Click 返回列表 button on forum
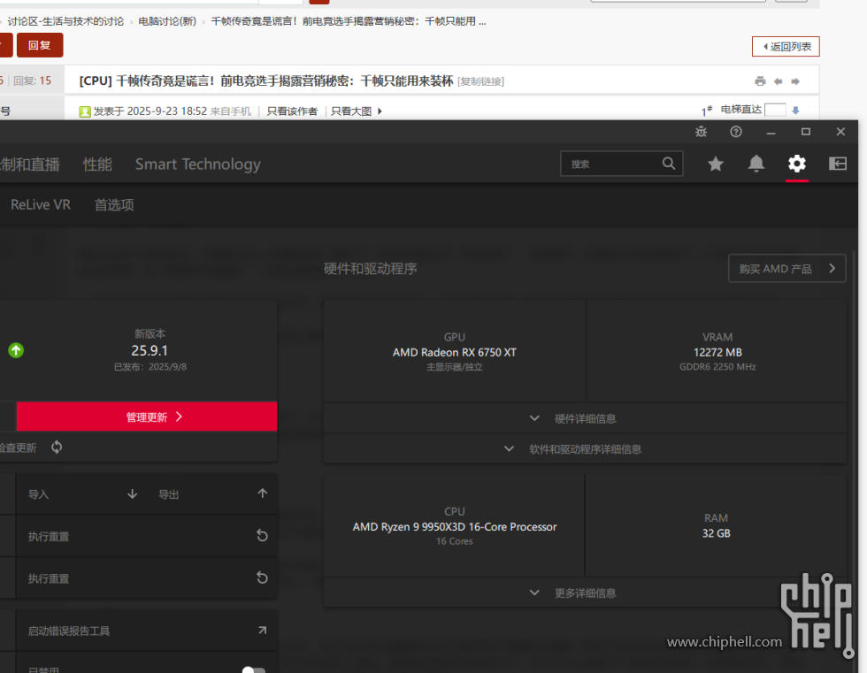Screen dimensions: 867x673 click(x=786, y=46)
